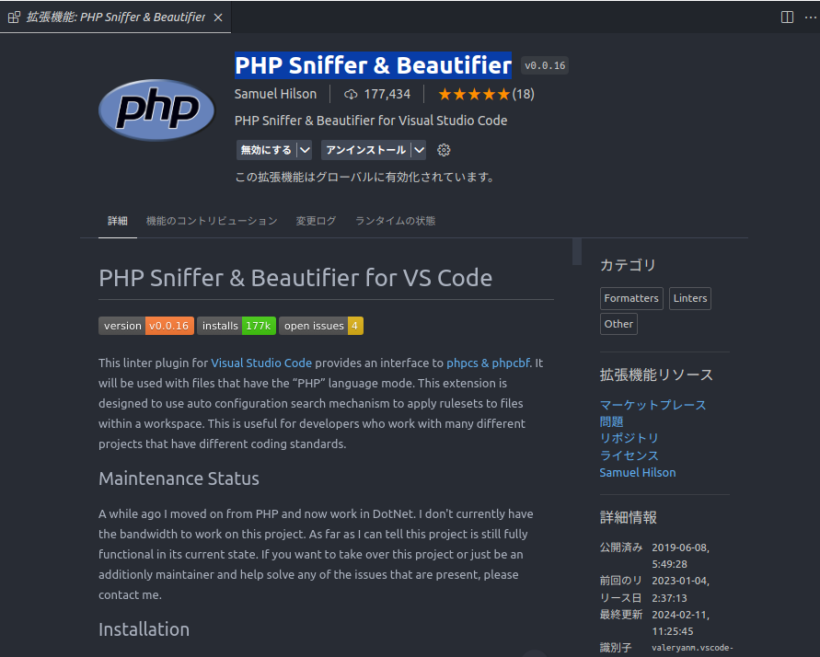Click the description PHP Sniffer & Beautifier for Visual Studio Code

pyautogui.click(x=371, y=121)
